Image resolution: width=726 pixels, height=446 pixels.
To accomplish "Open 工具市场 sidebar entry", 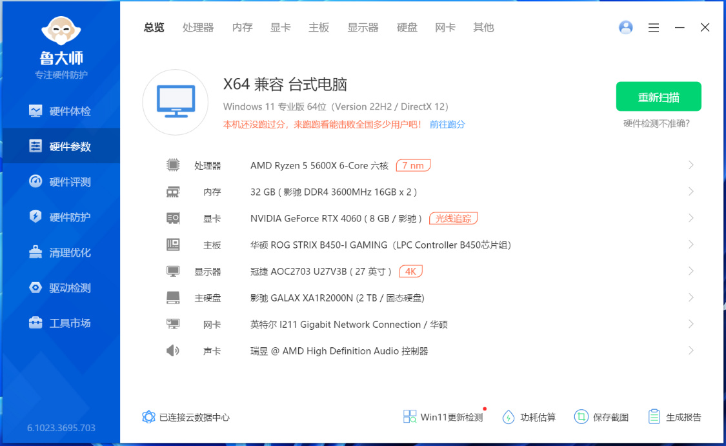I will pos(61,323).
